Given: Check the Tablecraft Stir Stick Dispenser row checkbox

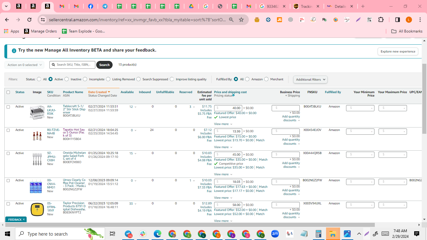Looking at the screenshot, I should [8, 107].
